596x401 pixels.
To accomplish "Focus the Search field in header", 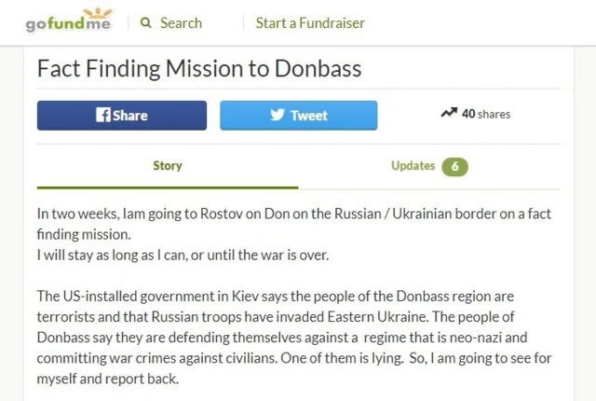I will click(181, 23).
